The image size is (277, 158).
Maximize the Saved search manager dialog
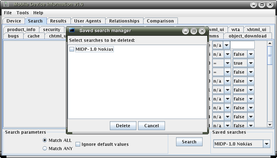(x=194, y=31)
